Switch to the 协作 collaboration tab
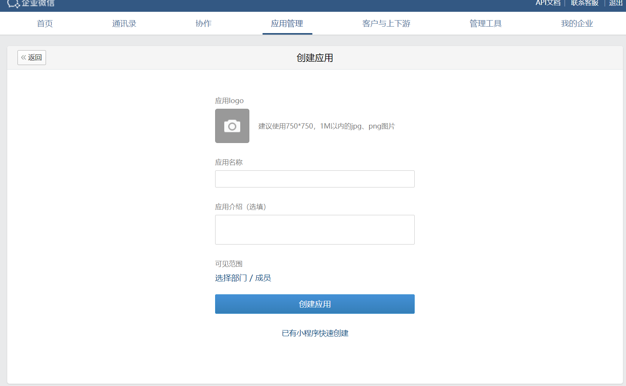This screenshot has height=386, width=626. point(203,23)
